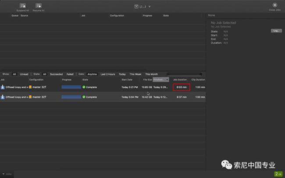Viewport: 285px width, 178px height.
Task: Click the first job's progress bar
Action: 71,87
